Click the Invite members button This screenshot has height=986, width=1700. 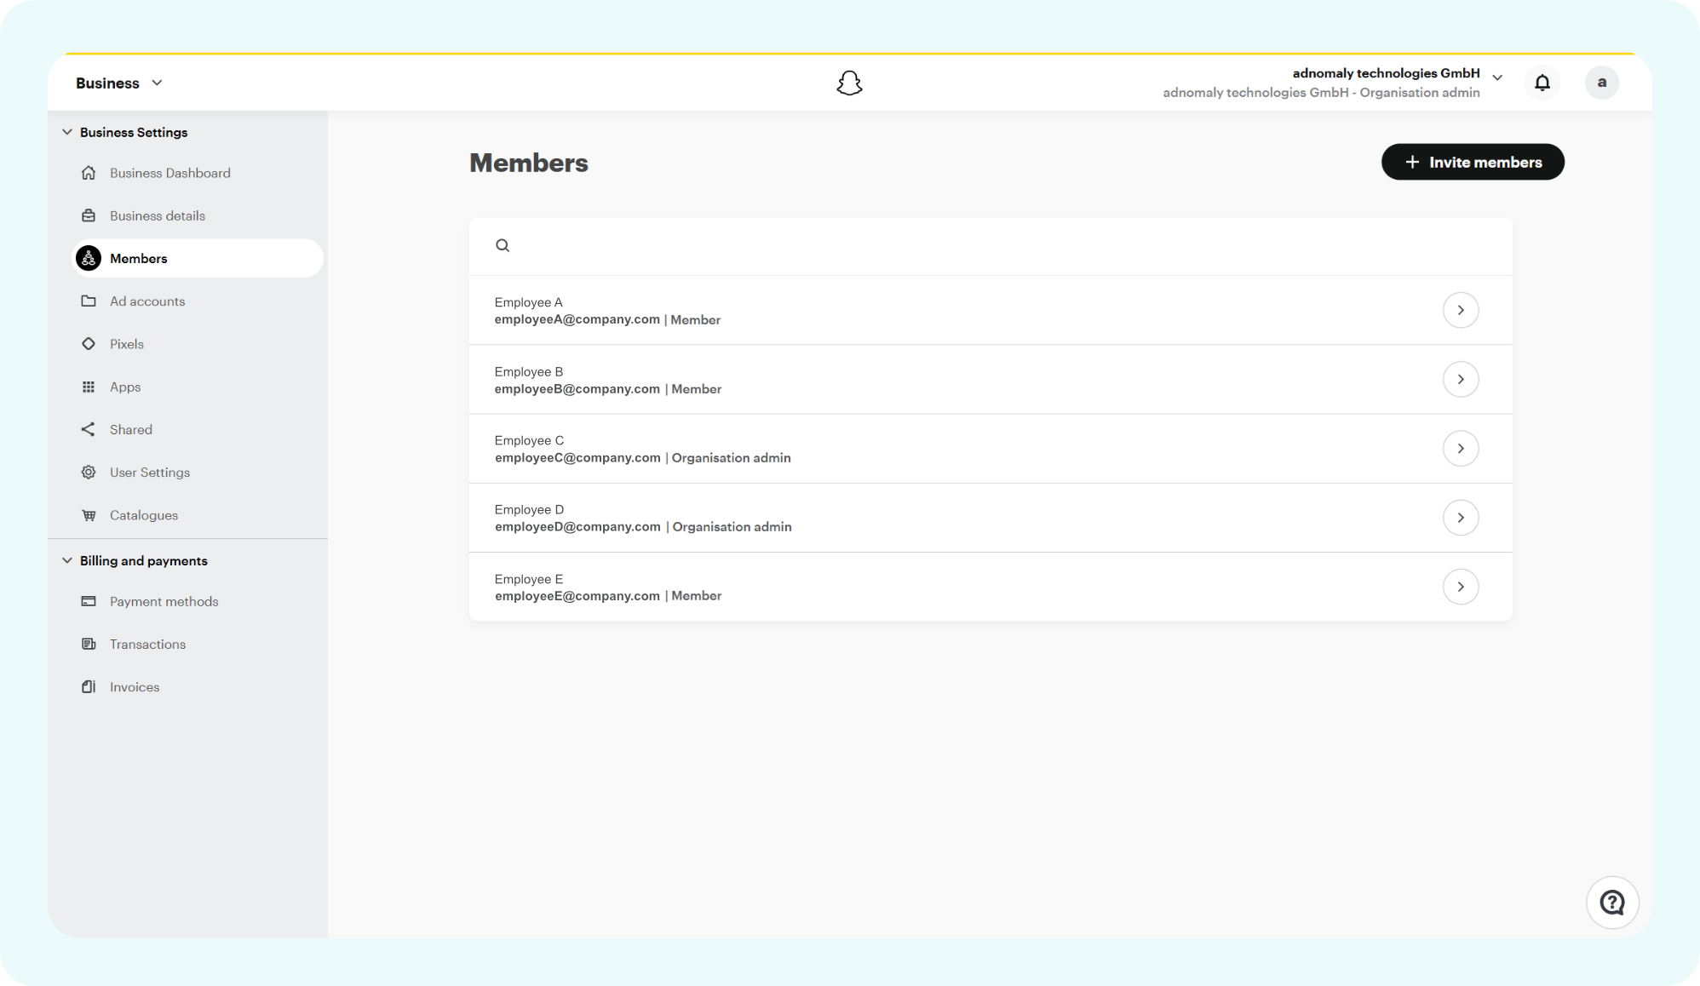pos(1472,162)
